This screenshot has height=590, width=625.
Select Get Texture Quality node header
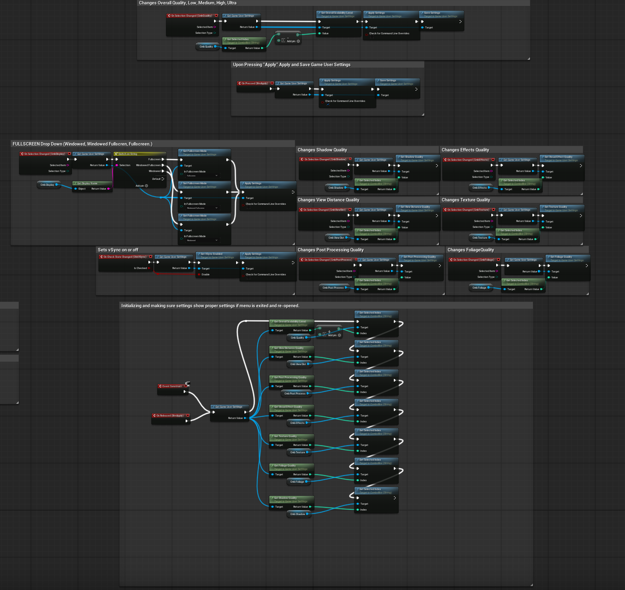point(291,438)
